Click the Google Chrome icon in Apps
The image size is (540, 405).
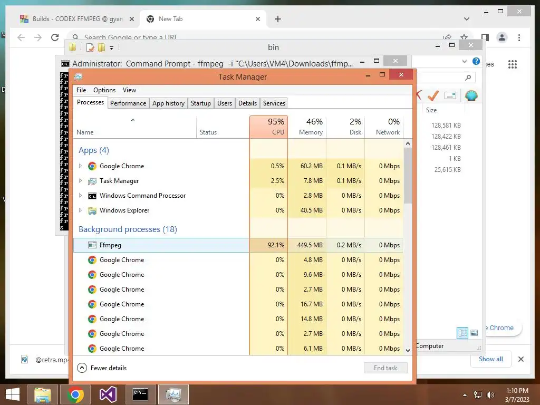92,166
